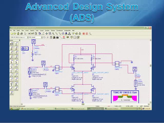The width and height of the screenshot is (164, 123).
Task: Click the Insert ground icon
Action: click(48, 37)
